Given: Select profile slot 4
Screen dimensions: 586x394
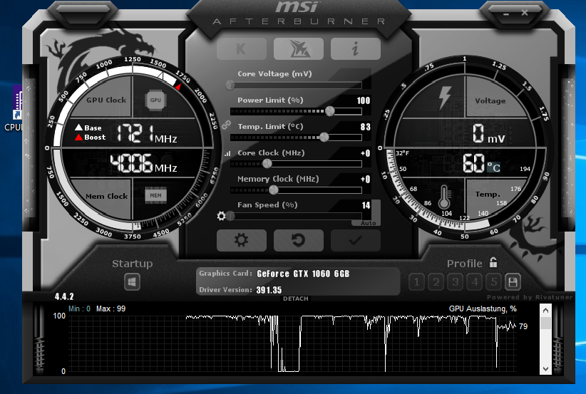Looking at the screenshot, I should point(475,282).
